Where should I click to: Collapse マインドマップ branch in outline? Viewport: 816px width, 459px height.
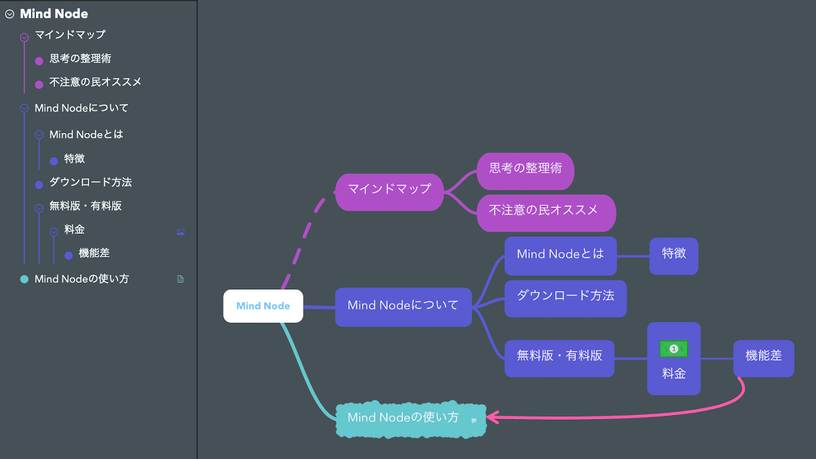(x=24, y=37)
